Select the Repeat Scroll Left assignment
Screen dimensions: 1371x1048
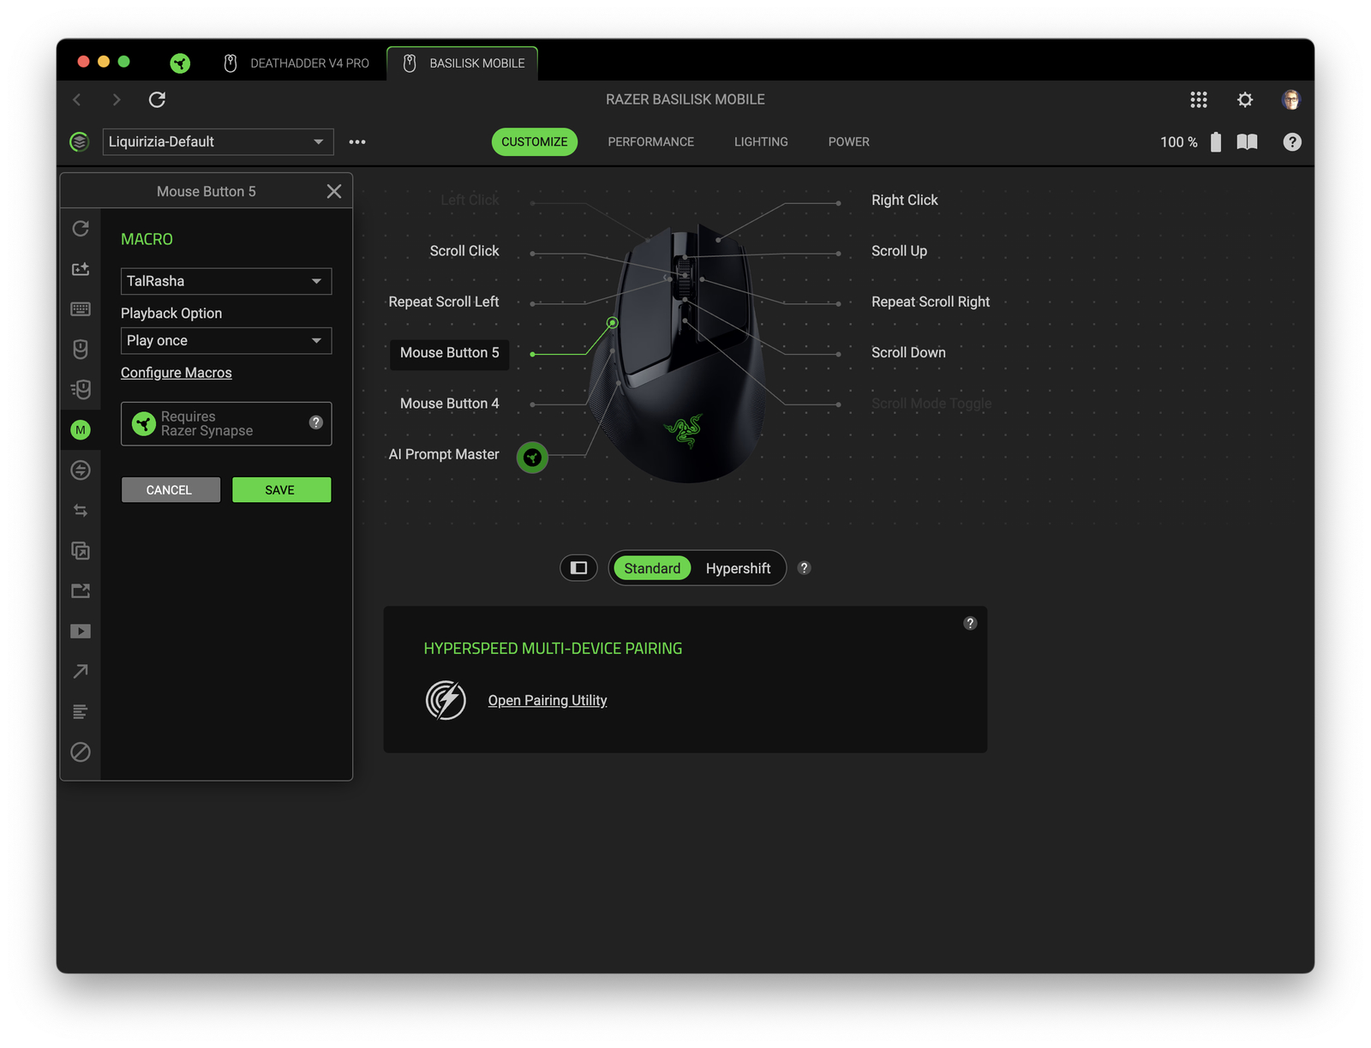[444, 302]
